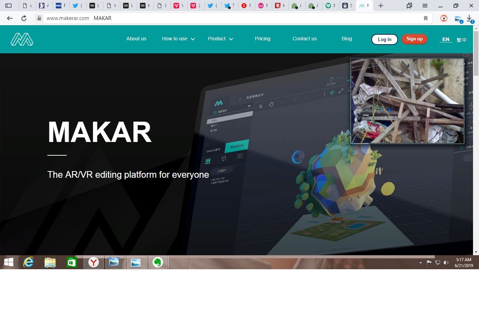
Task: Open the downloads arrow icon
Action: [470, 19]
